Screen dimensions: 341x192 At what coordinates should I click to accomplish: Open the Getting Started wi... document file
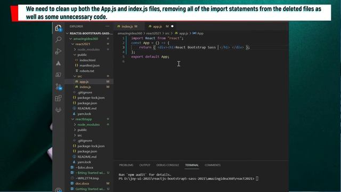click(90, 189)
